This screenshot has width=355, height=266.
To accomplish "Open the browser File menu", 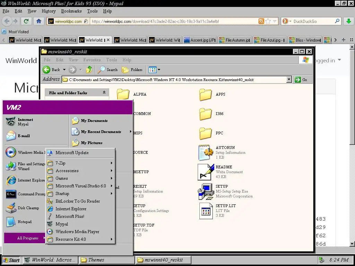I will click(x=6, y=11).
